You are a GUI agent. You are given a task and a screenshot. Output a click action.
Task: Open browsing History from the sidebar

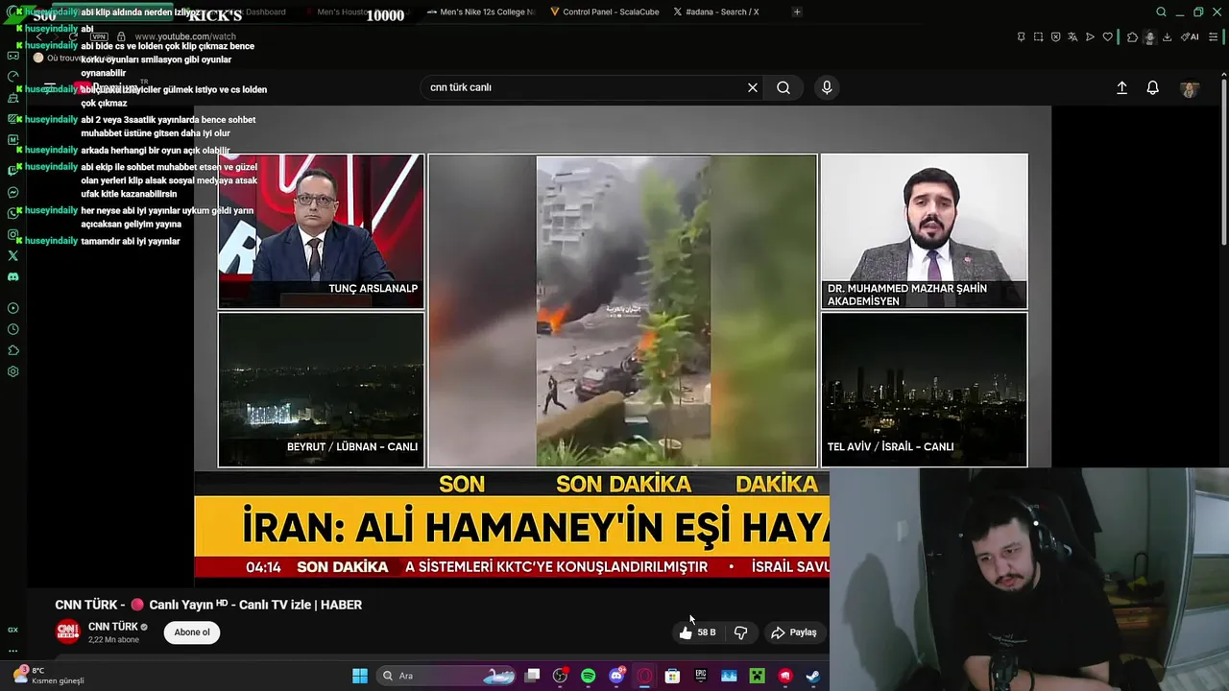(x=13, y=329)
